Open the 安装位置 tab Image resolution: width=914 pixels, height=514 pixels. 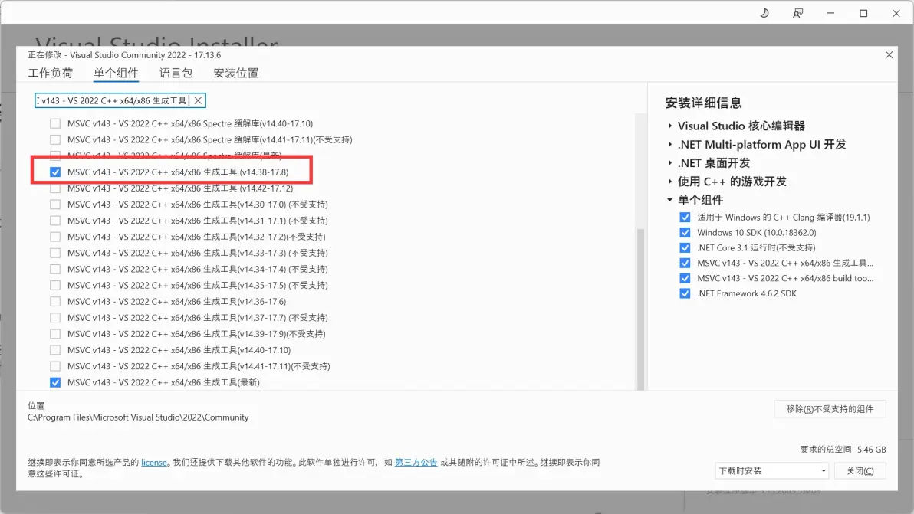(235, 73)
